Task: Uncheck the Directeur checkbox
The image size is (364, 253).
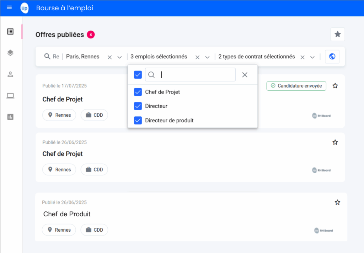Action: (x=138, y=106)
